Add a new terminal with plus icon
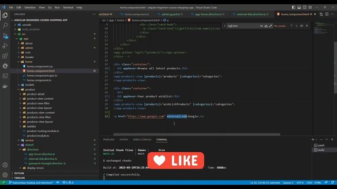337x189 pixels. pyautogui.click(x=313, y=140)
